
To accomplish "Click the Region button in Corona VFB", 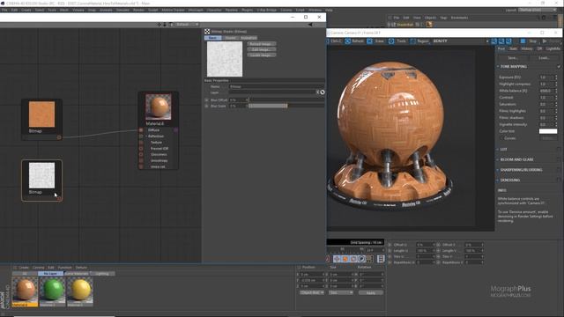I will (x=419, y=41).
